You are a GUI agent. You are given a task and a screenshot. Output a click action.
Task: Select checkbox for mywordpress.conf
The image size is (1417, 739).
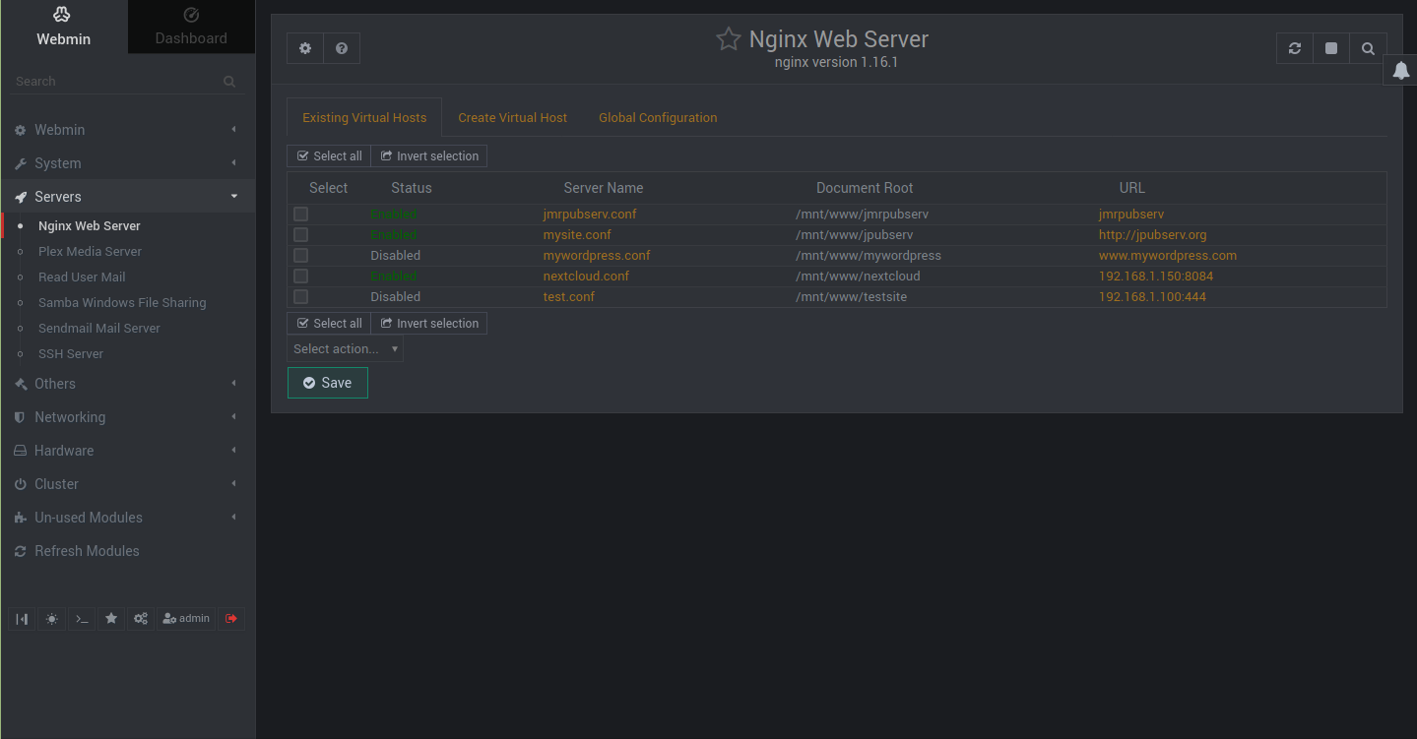point(300,255)
